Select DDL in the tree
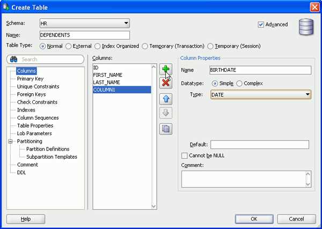This screenshot has width=322, height=229. pos(21,173)
